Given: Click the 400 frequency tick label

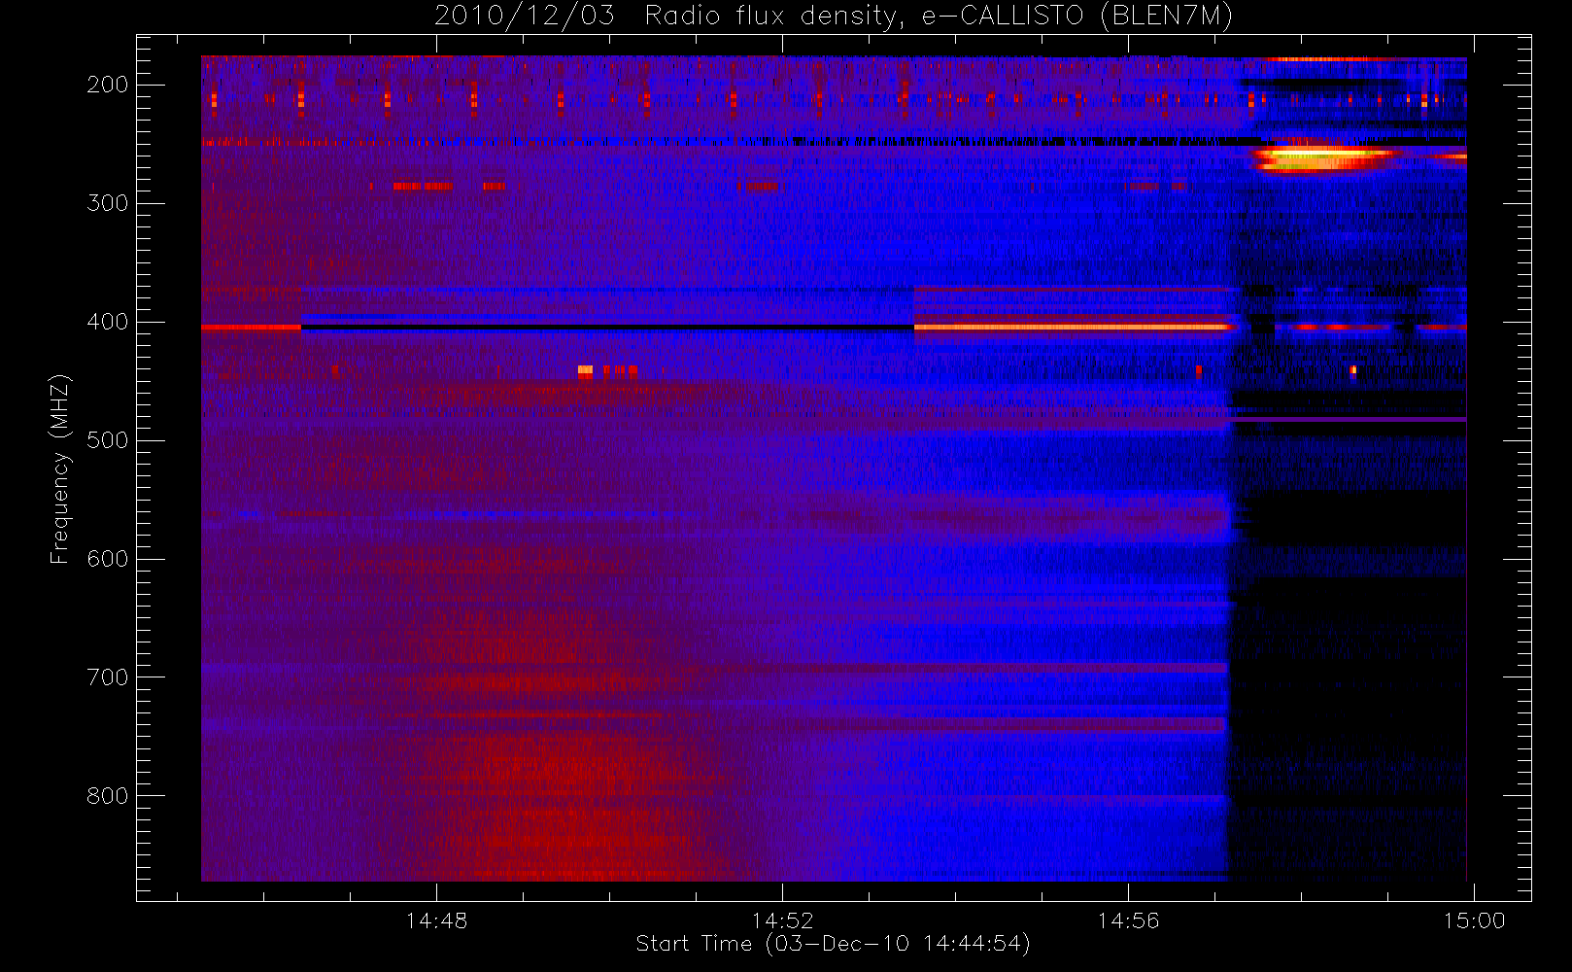Looking at the screenshot, I should point(108,322).
